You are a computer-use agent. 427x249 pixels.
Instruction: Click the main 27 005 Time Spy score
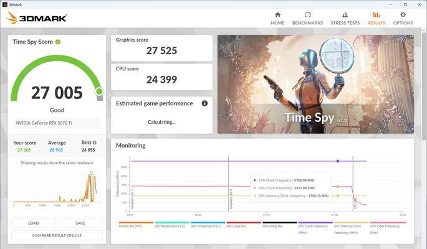(57, 93)
